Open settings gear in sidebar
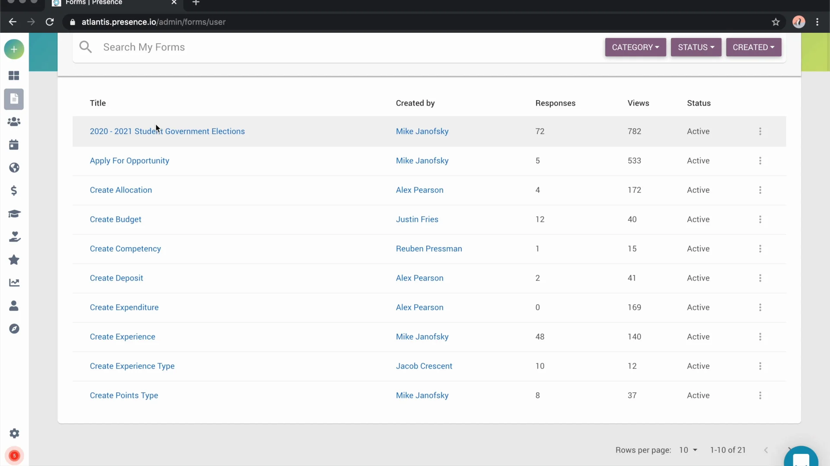The width and height of the screenshot is (830, 466). pyautogui.click(x=14, y=433)
